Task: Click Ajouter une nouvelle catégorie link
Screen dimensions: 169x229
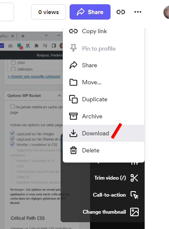Action: [34, 76]
